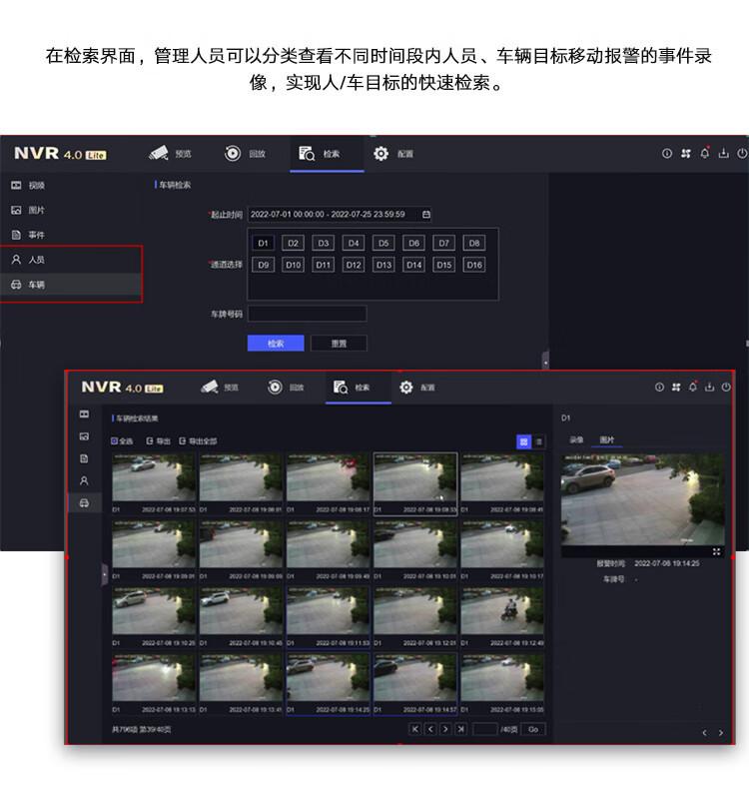Toggle channel D1
The image size is (749, 798).
(x=263, y=243)
